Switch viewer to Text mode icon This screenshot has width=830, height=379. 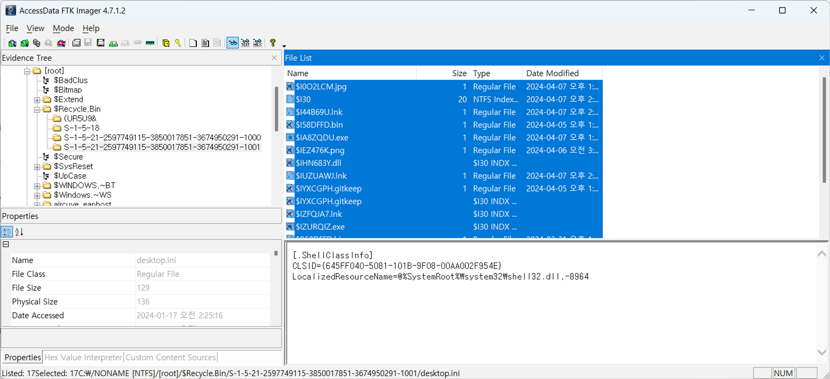[x=245, y=43]
